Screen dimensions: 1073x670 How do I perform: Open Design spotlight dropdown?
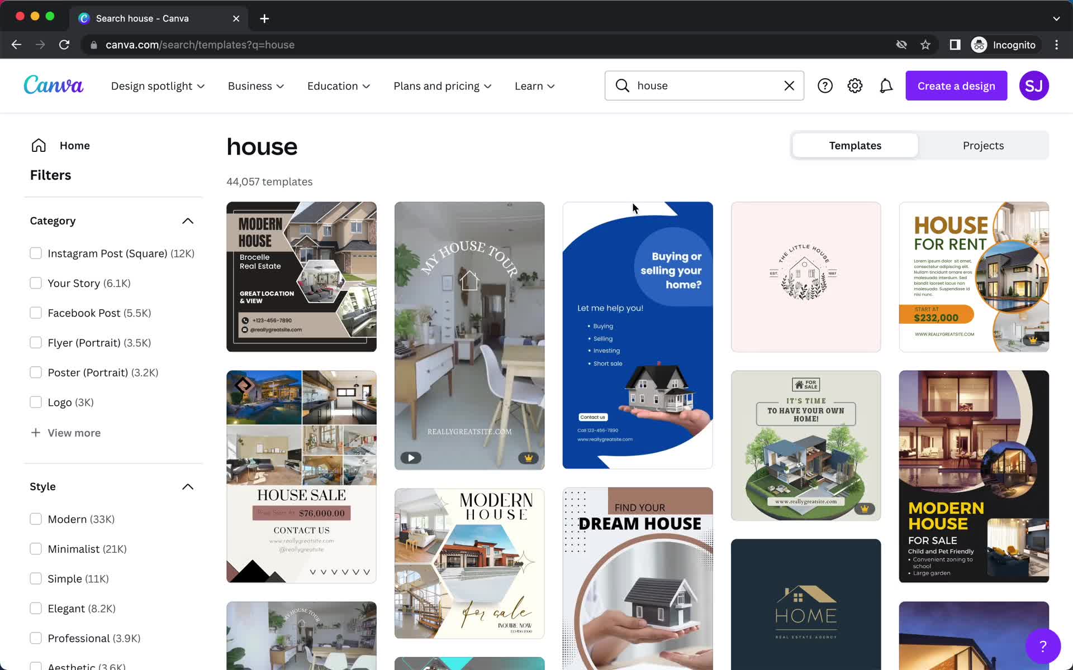pyautogui.click(x=158, y=86)
